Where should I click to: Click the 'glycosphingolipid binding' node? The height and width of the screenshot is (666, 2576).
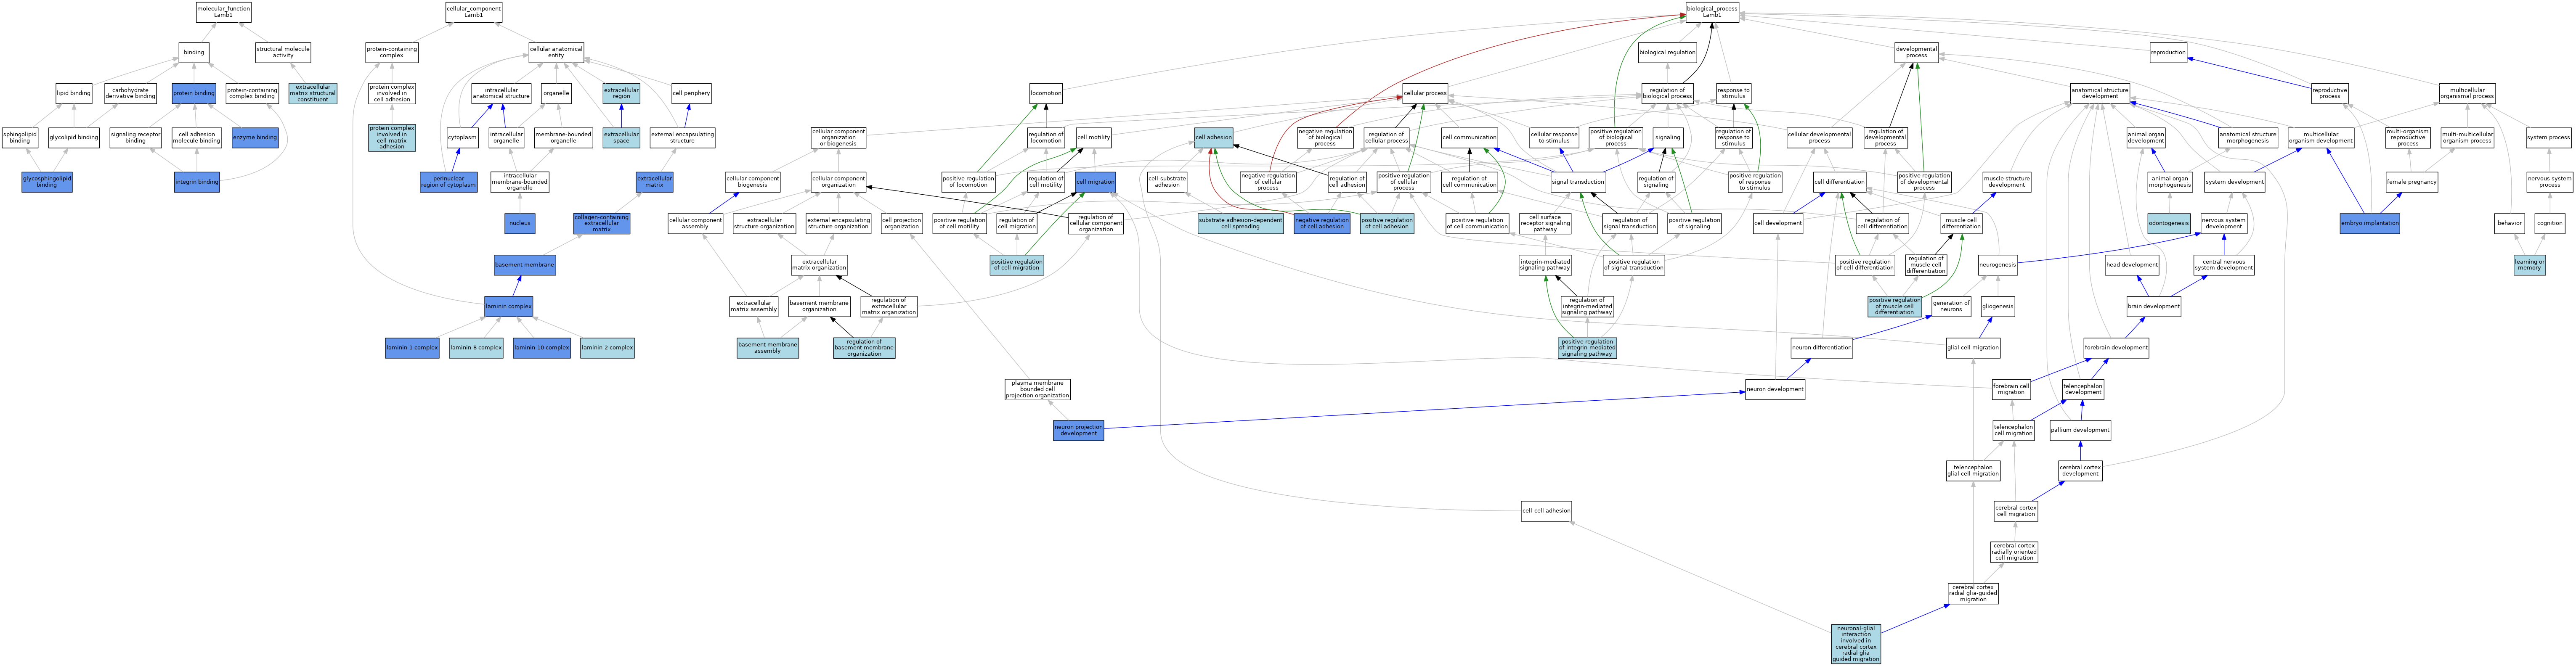click(x=47, y=182)
